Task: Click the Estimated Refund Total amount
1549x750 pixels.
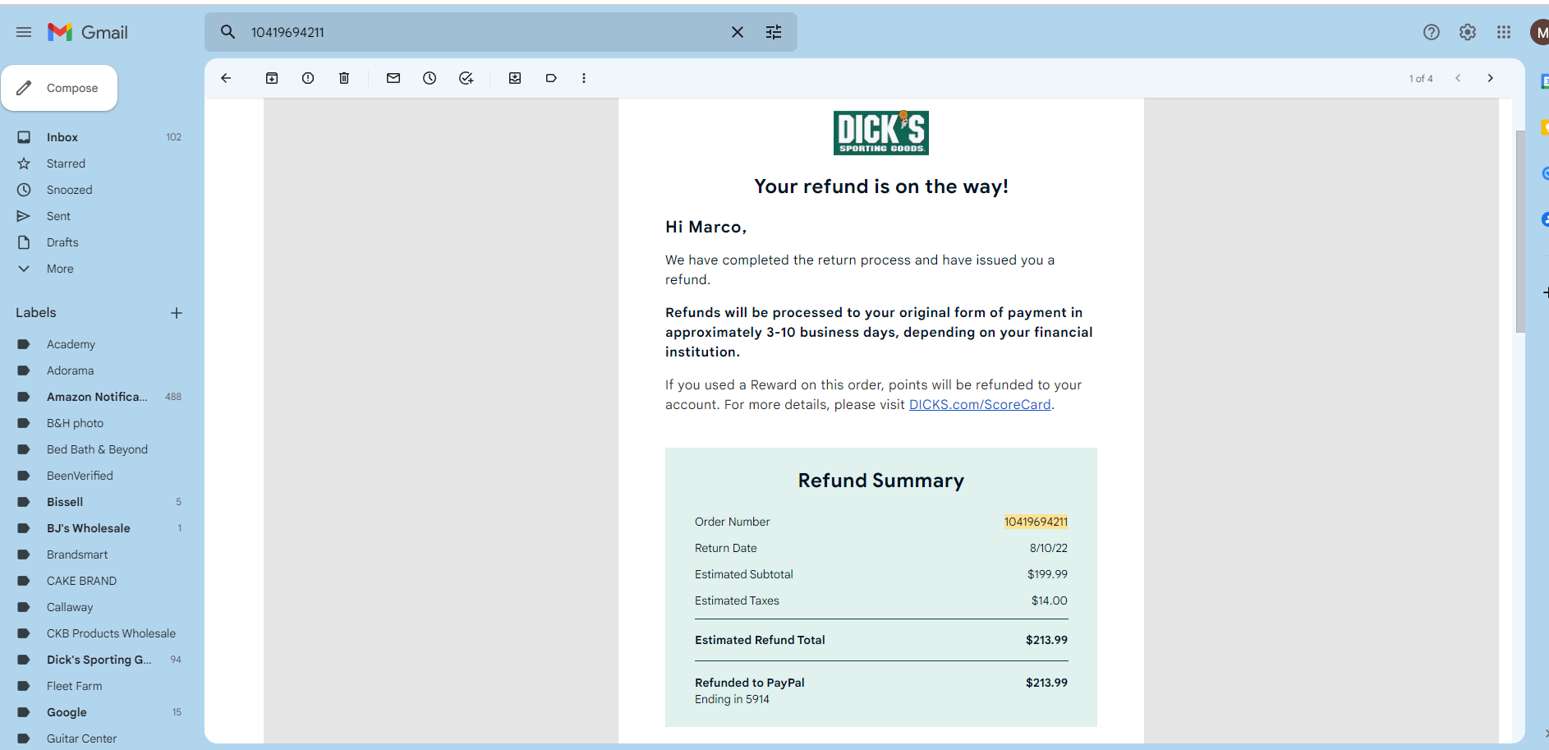Action: pyautogui.click(x=1046, y=640)
